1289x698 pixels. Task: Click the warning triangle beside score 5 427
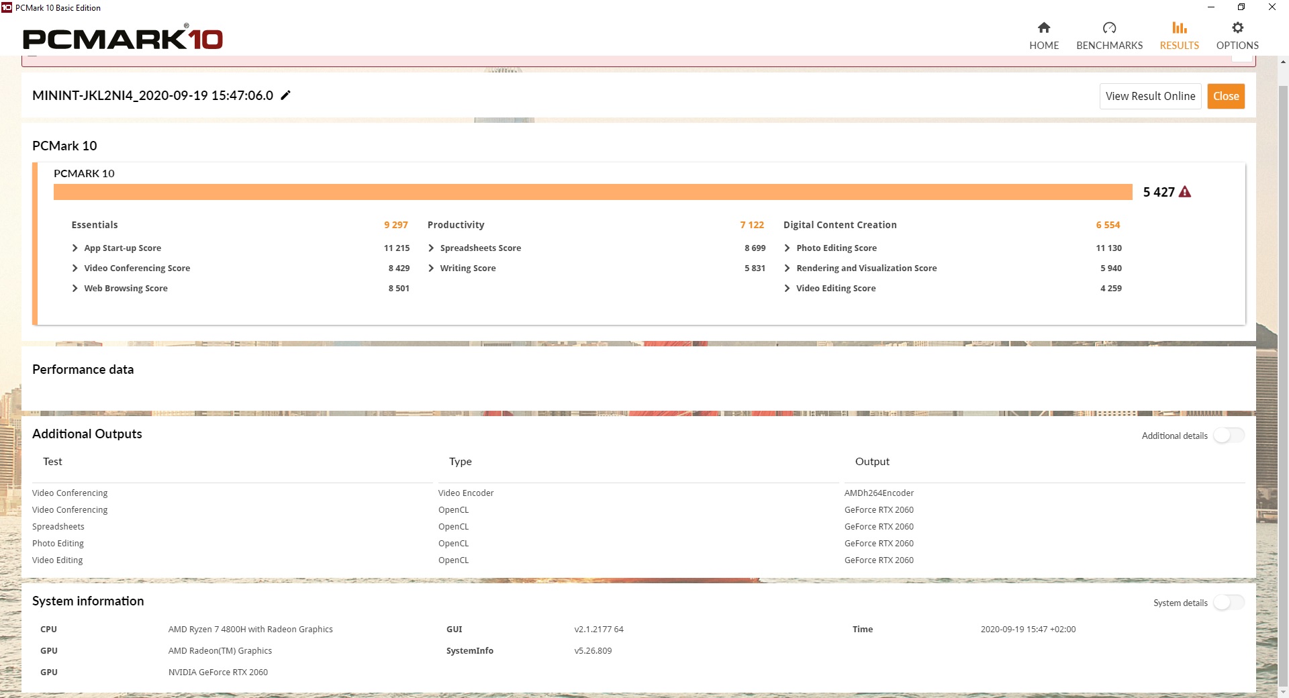[1185, 192]
